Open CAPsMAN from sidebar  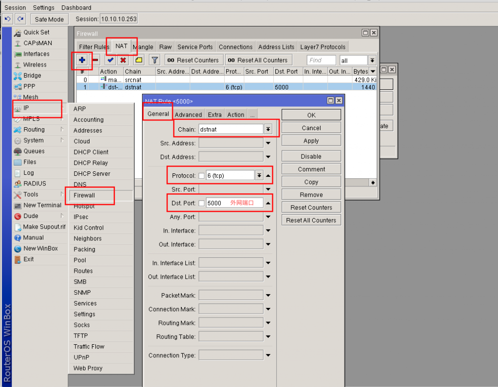tap(37, 43)
